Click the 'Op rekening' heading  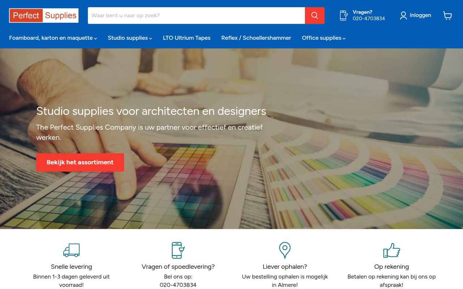(x=391, y=267)
